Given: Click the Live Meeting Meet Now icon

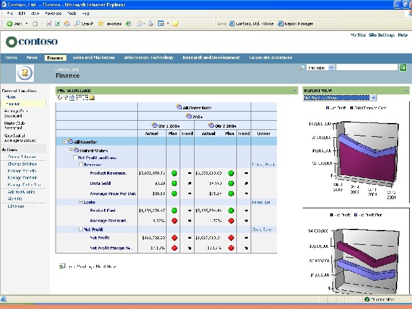Looking at the screenshot, I should (62, 267).
